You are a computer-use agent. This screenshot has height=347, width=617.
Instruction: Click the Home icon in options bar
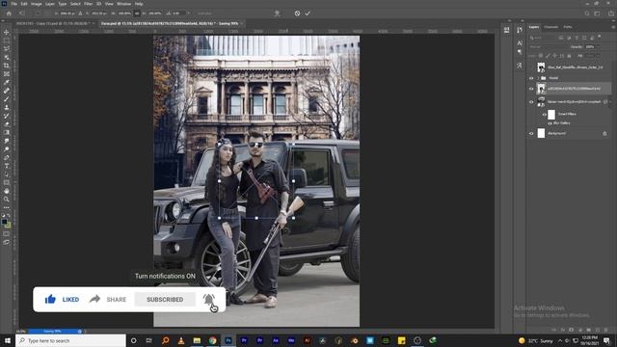coord(9,13)
